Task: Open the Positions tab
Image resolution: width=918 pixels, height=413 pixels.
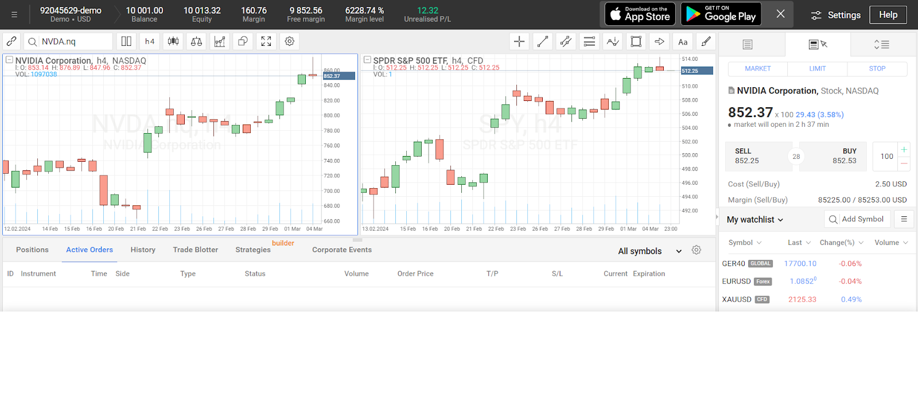Action: coord(32,250)
